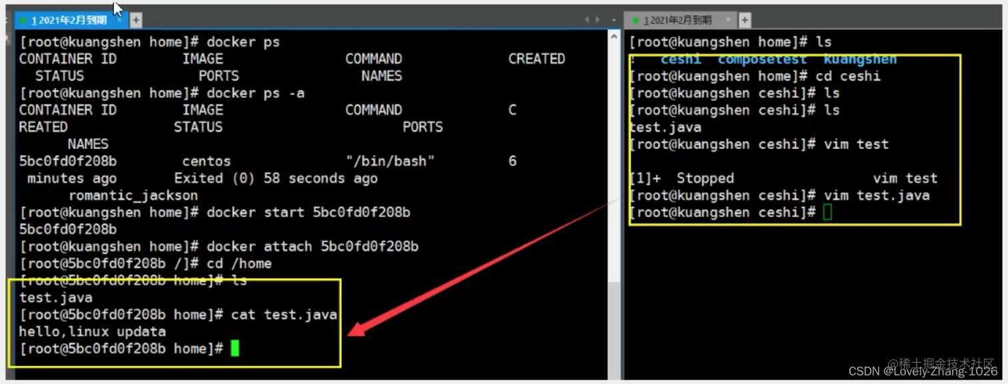Add a new tab in left pane
The image size is (1008, 384).
point(135,21)
